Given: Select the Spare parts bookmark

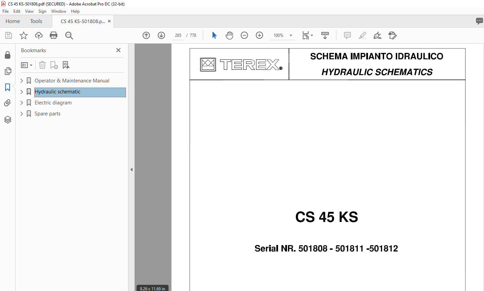Looking at the screenshot, I should point(47,114).
